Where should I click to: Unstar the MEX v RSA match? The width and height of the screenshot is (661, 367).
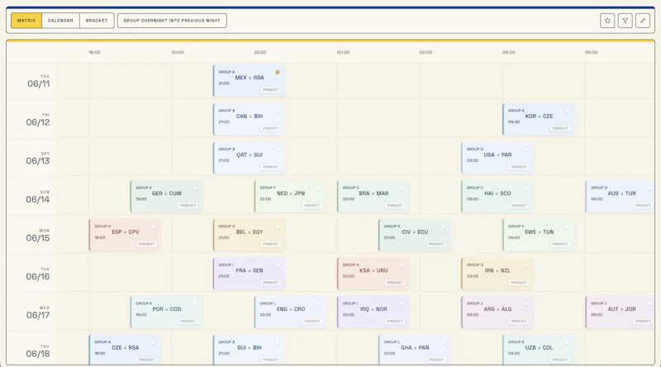[x=278, y=72]
